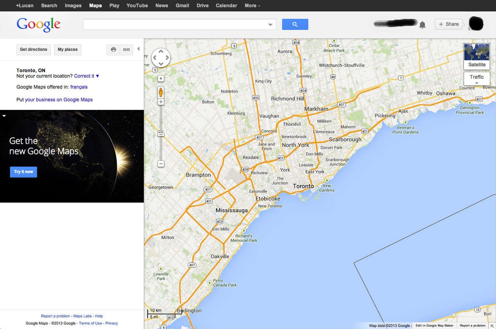The width and height of the screenshot is (496, 329).
Task: Click the overview map corner arrow
Action: [x=493, y=326]
